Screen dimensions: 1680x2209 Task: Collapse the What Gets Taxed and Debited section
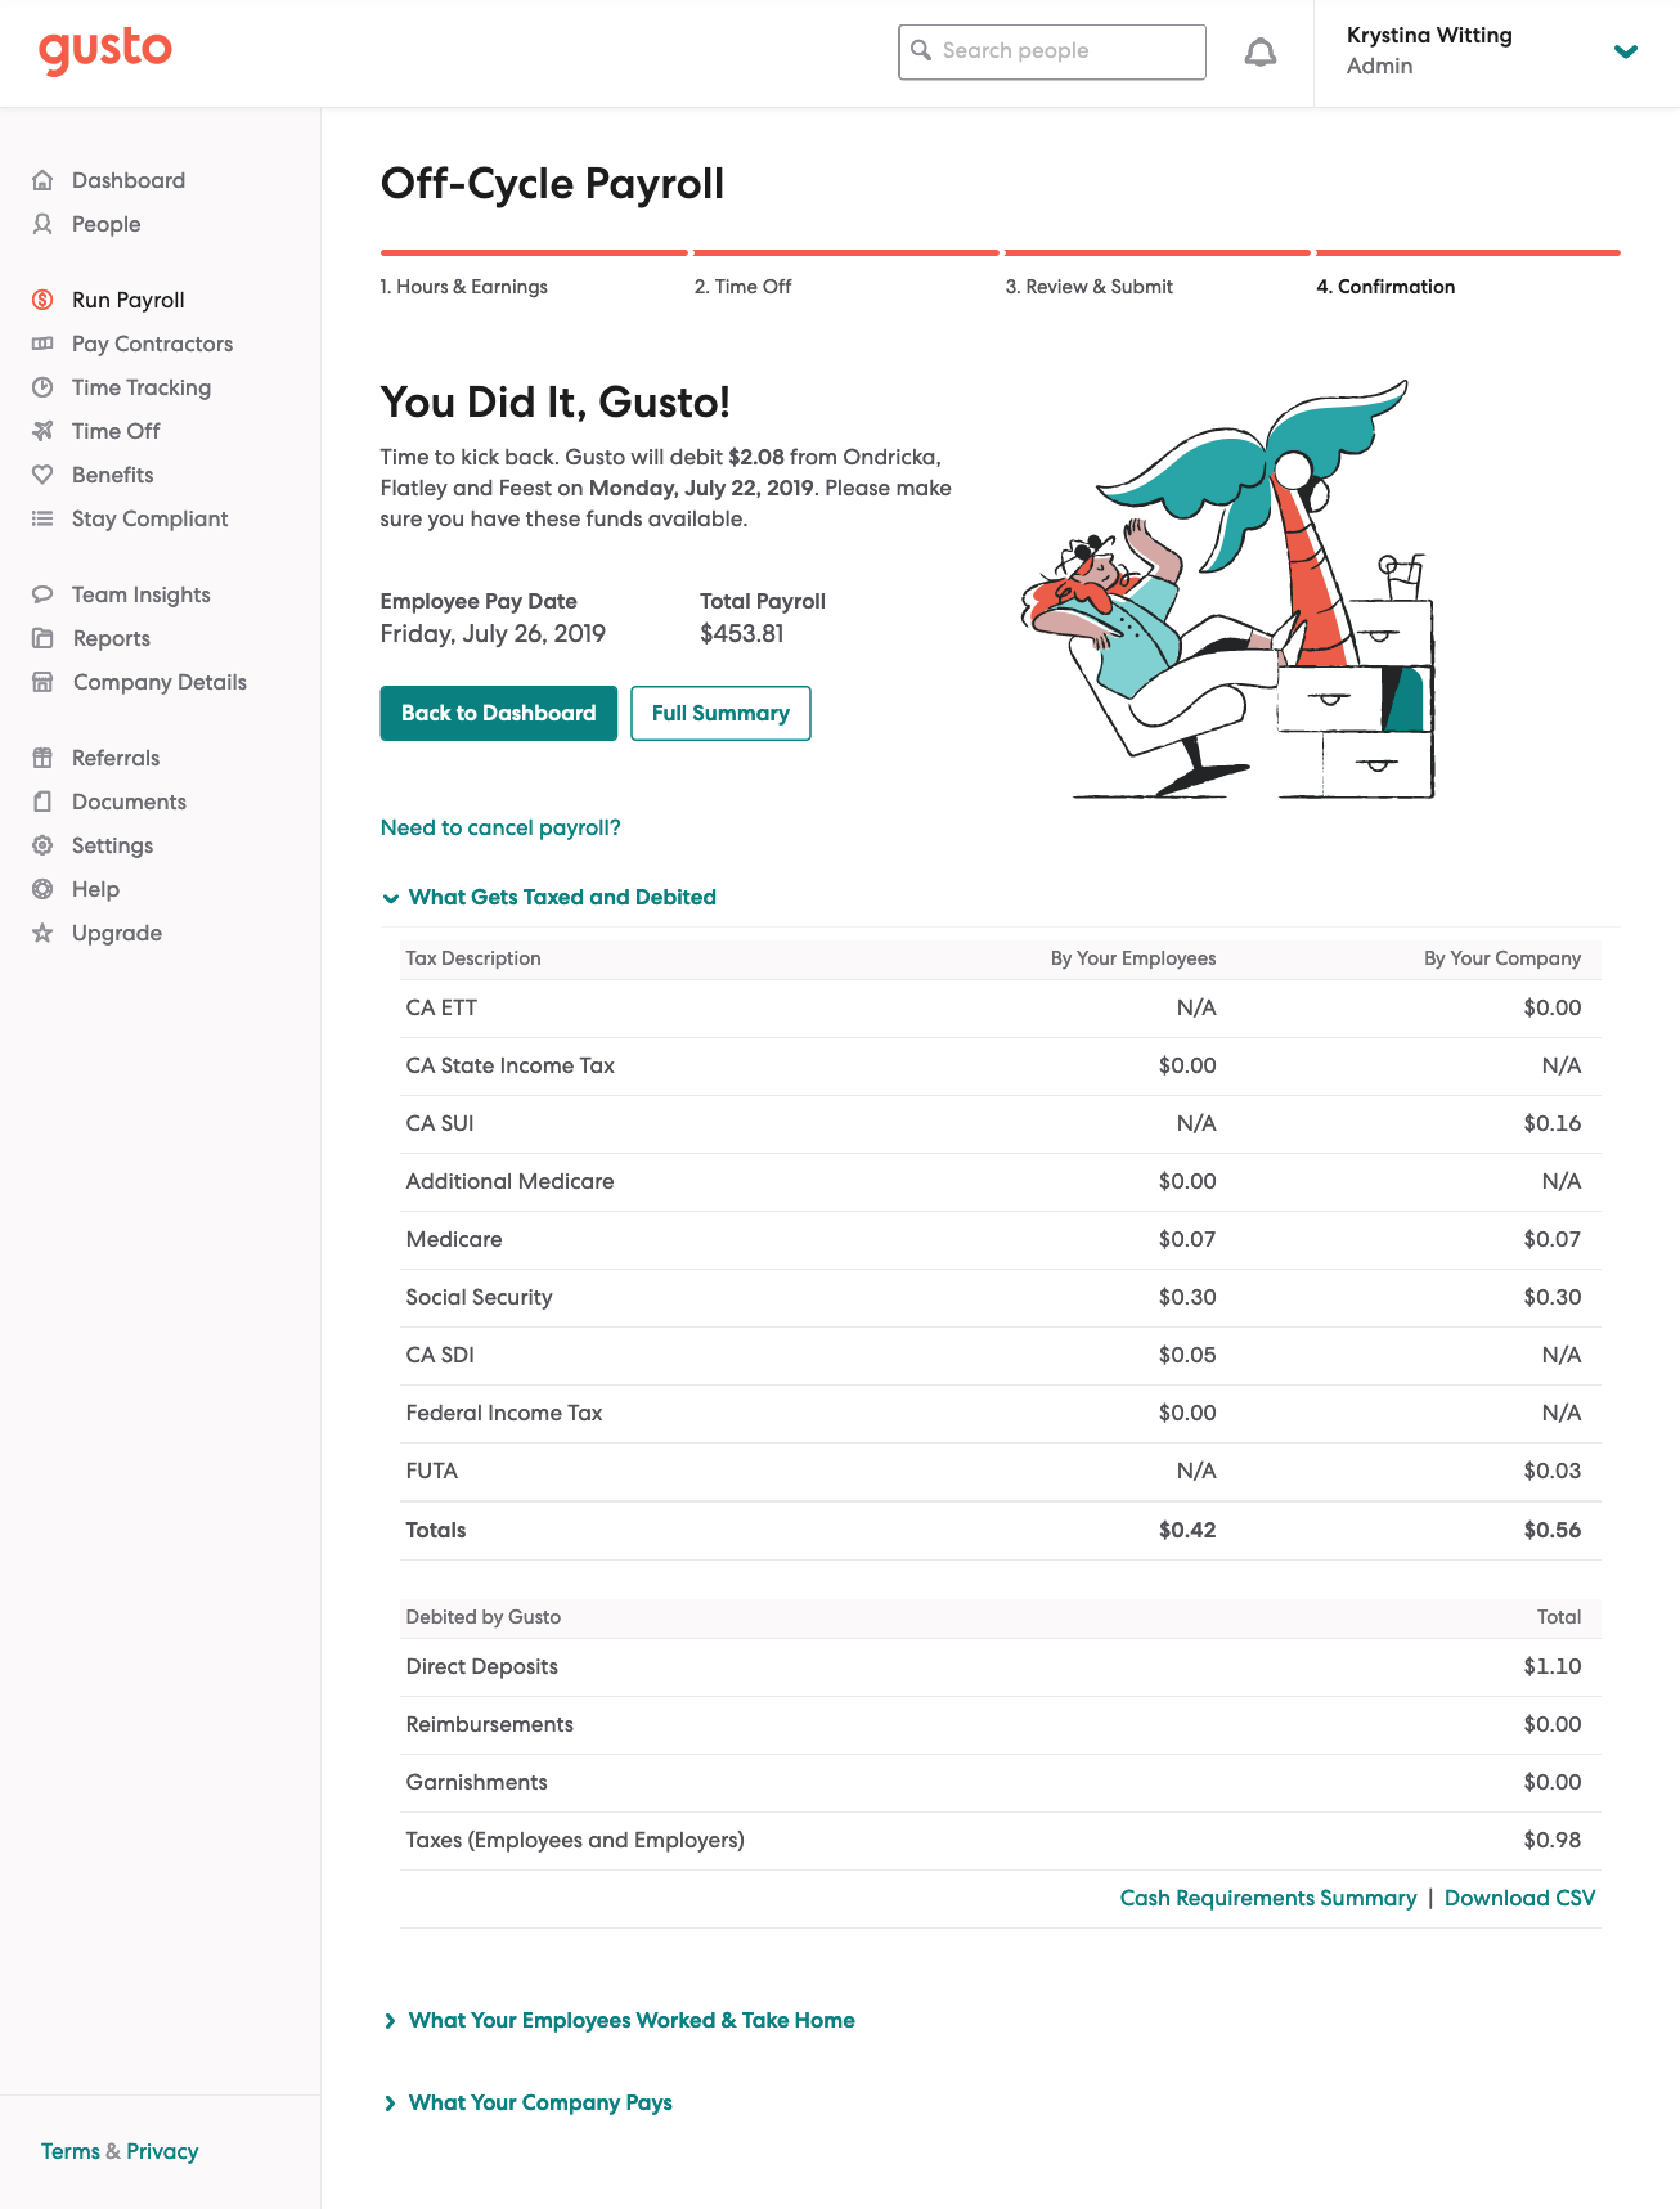(561, 897)
